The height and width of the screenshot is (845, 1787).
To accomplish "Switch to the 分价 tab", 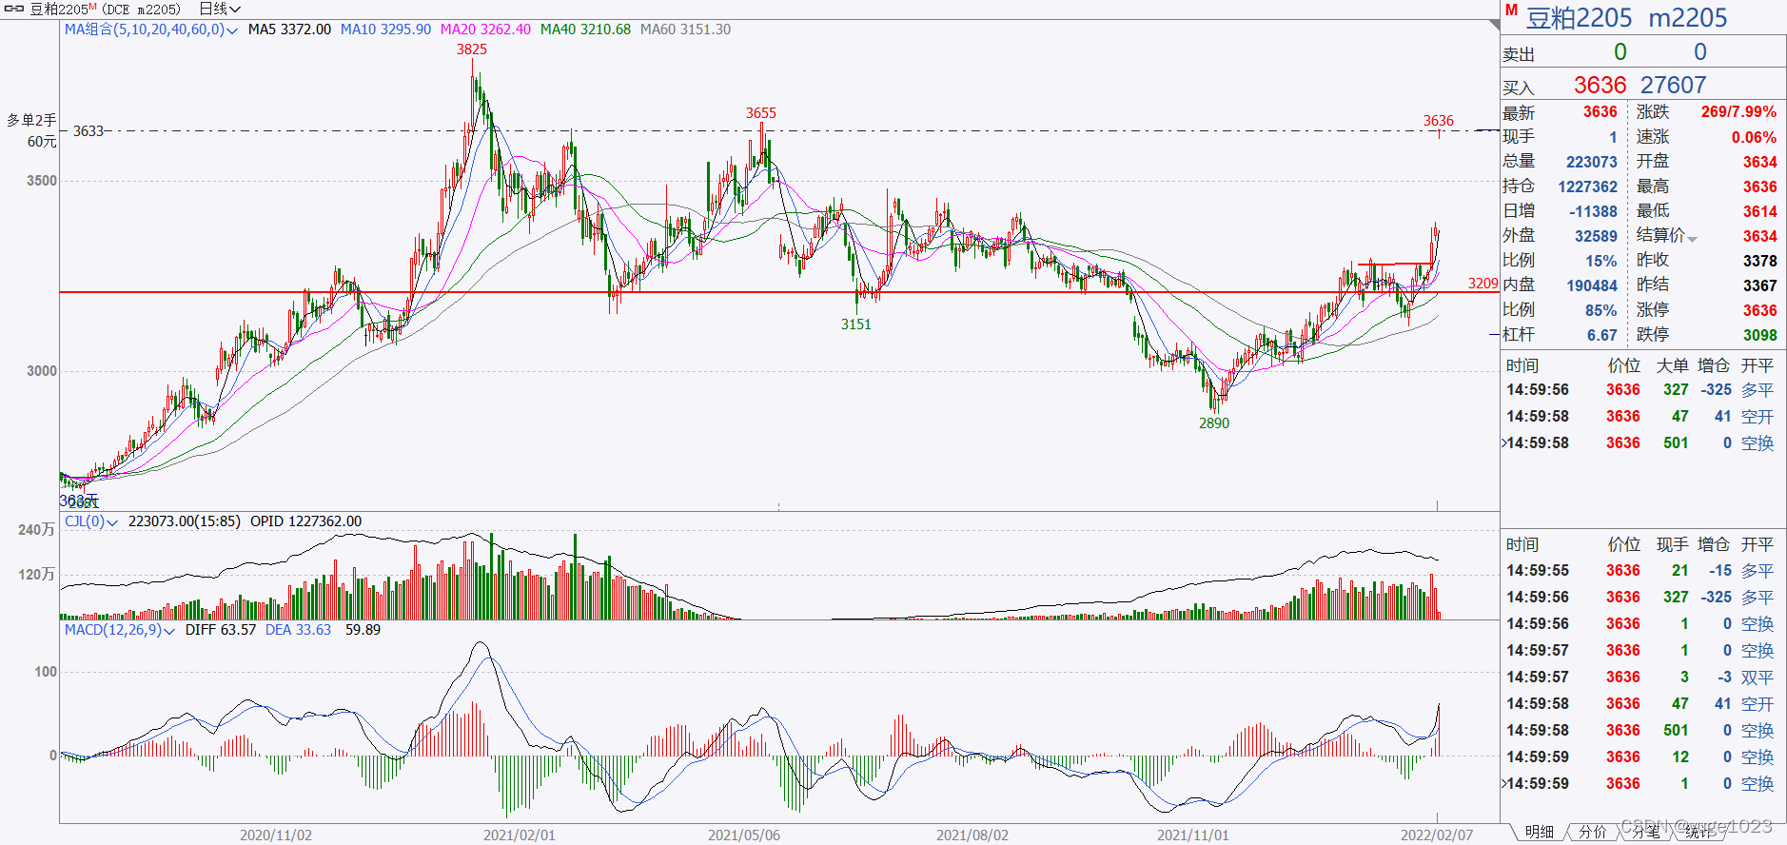I will tap(1593, 832).
